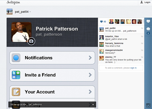
Task: Open kmartin_1fan commenter profile
Action: point(112,37)
